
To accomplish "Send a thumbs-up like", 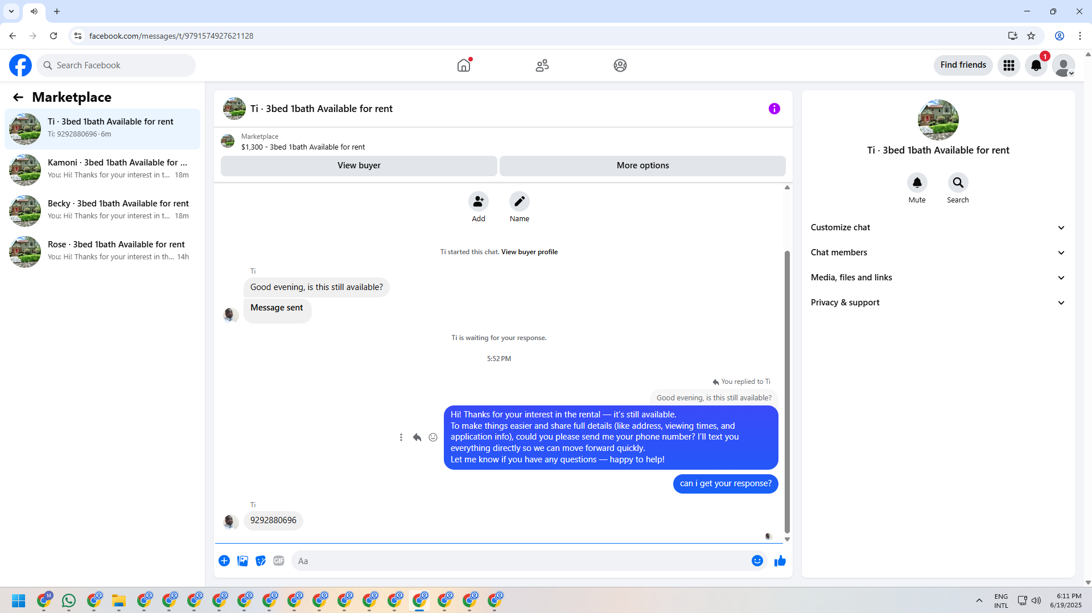I will click(x=780, y=561).
